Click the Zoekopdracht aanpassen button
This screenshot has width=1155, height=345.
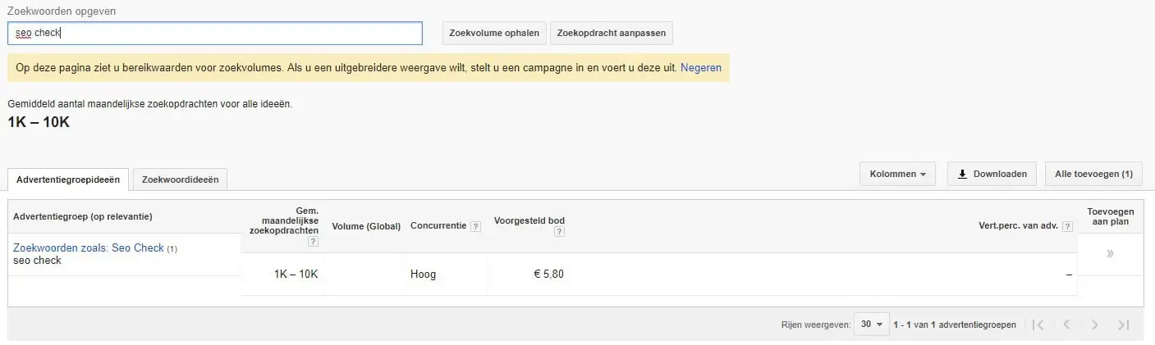612,33
